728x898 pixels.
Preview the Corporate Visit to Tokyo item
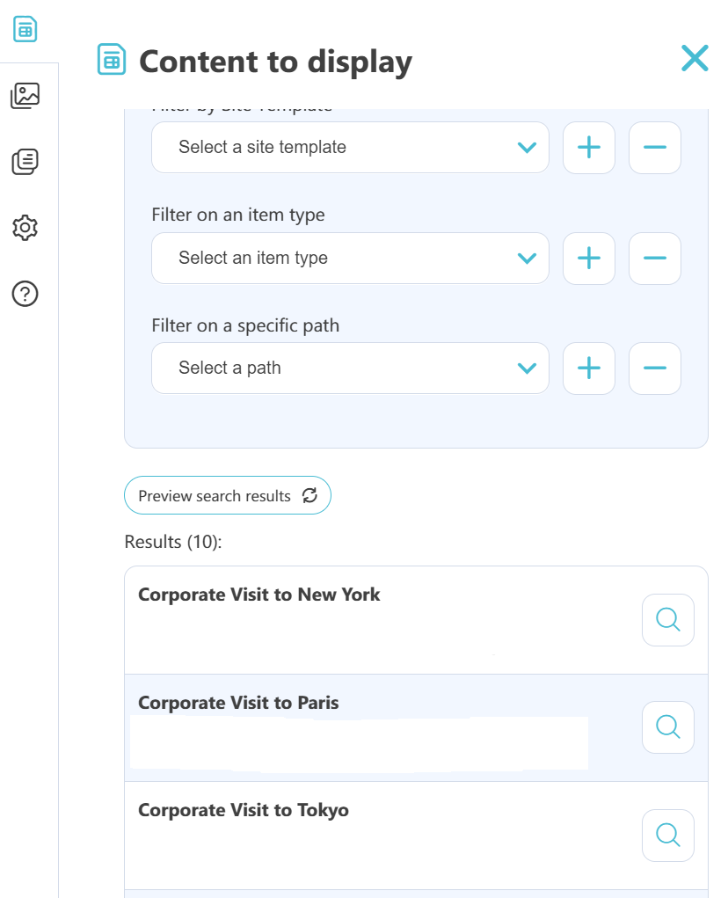pyautogui.click(x=668, y=835)
